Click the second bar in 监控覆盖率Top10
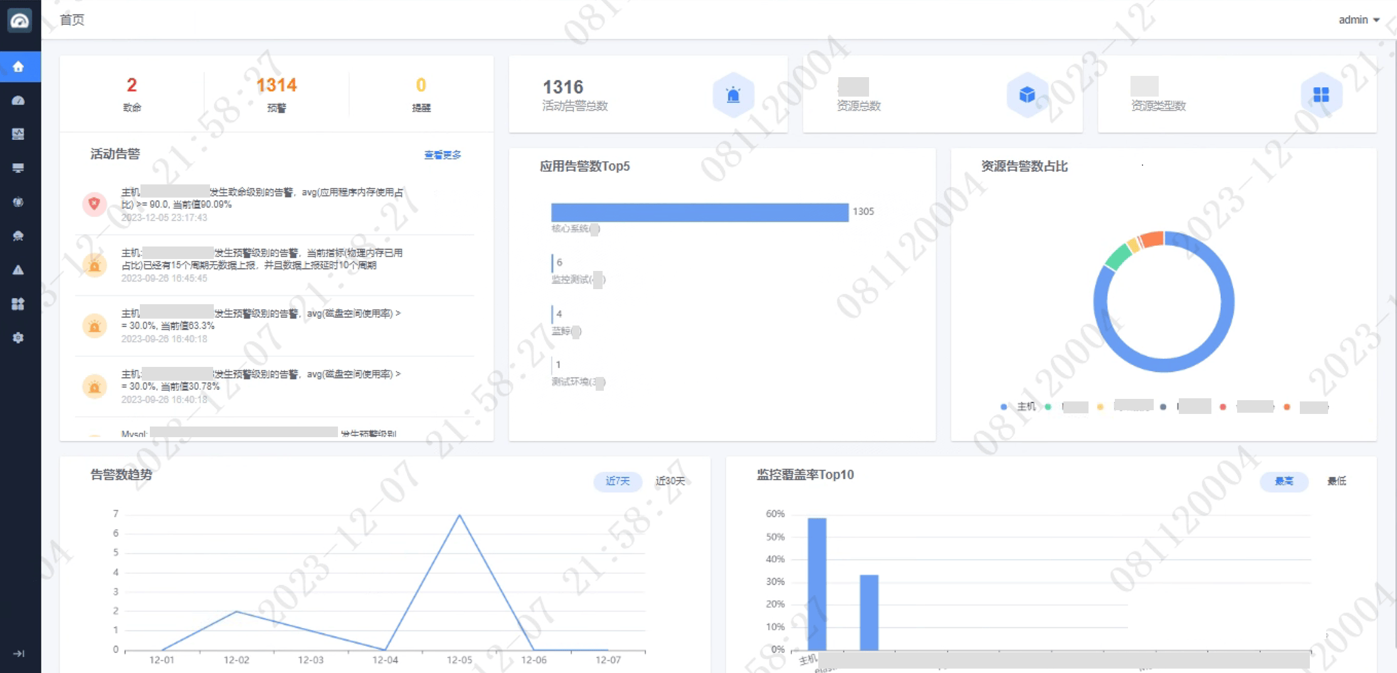This screenshot has height=673, width=1397. pyautogui.click(x=869, y=612)
